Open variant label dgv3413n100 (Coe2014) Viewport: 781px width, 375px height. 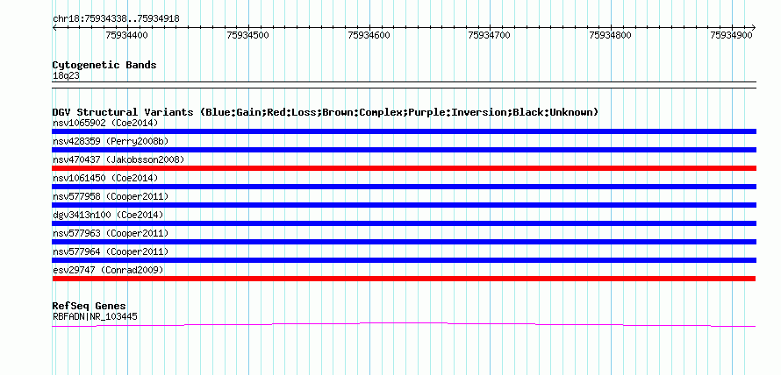click(x=108, y=215)
